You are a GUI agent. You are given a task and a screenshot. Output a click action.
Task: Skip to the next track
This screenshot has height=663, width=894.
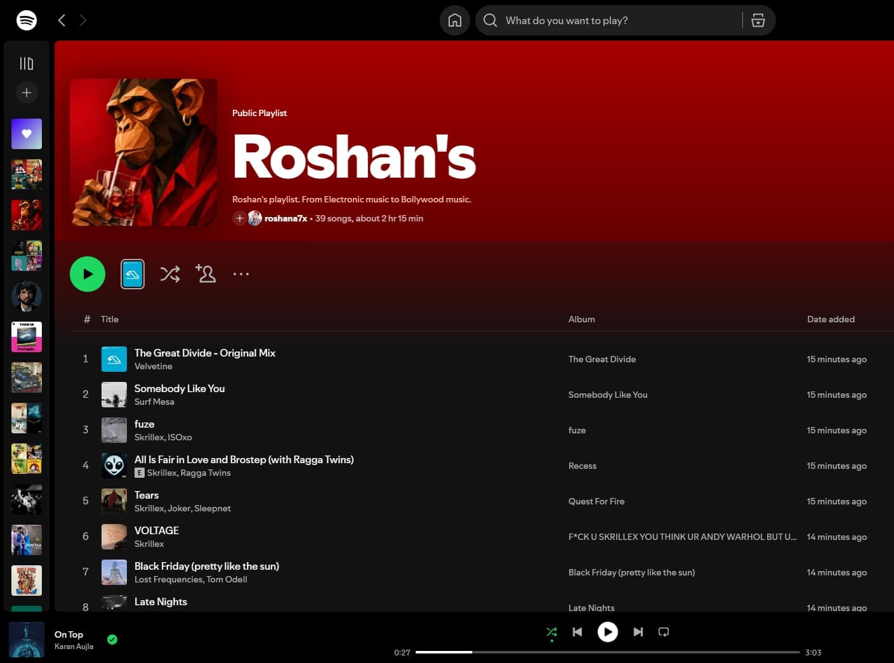click(638, 632)
